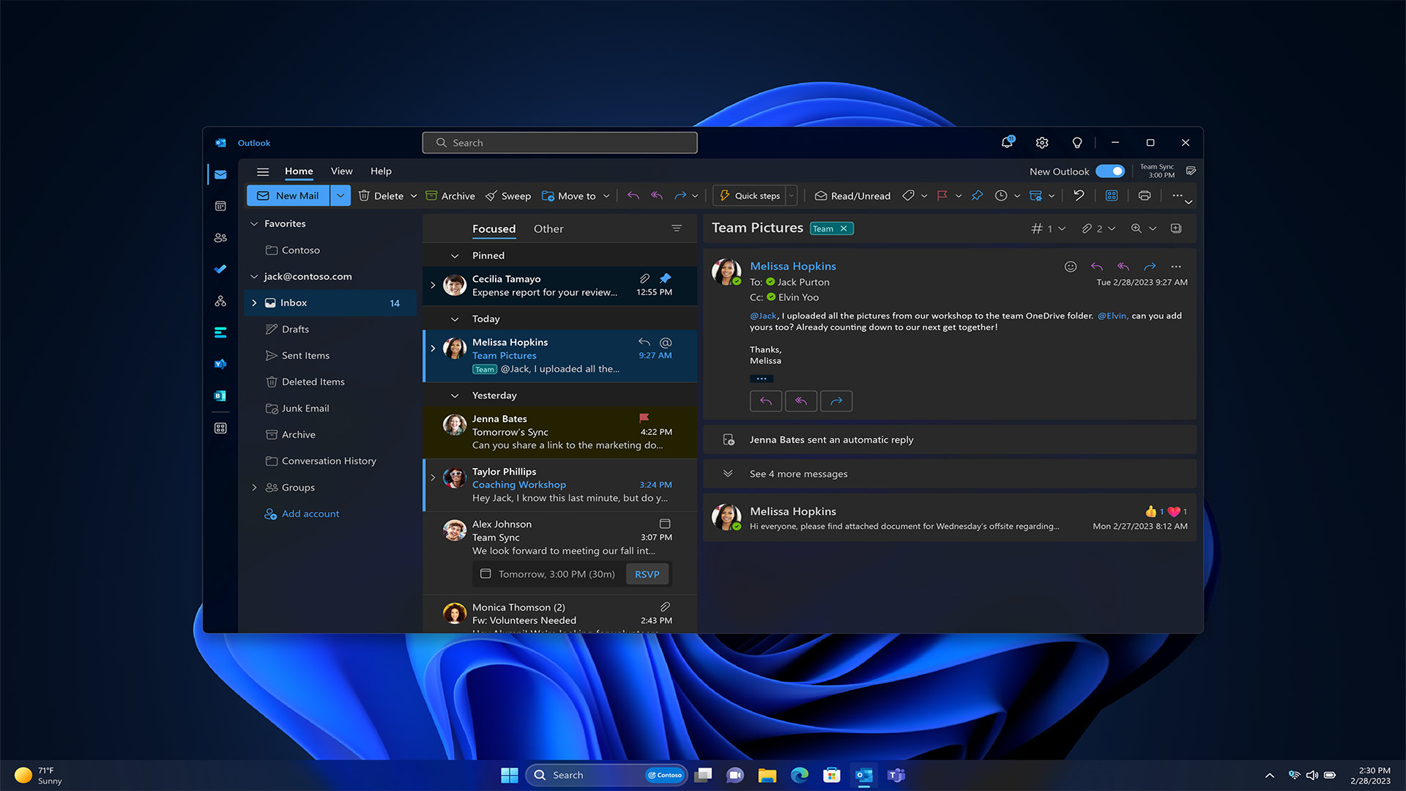This screenshot has height=791, width=1406.
Task: Collapse the jack@contoso.com account
Action: (254, 277)
